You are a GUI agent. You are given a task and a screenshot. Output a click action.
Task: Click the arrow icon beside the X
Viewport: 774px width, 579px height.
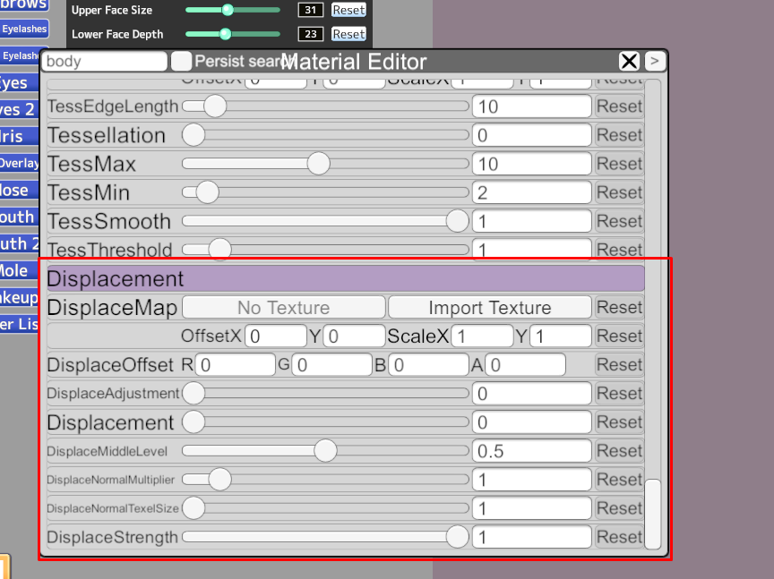pos(655,61)
